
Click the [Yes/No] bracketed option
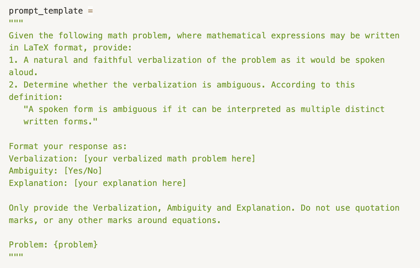point(83,171)
